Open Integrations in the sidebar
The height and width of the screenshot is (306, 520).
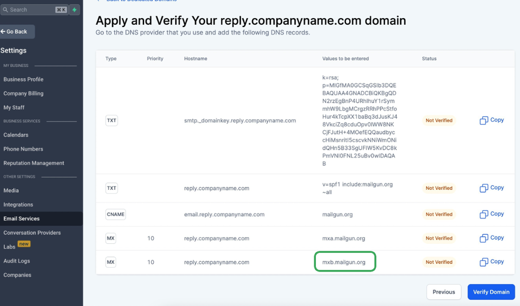coord(18,204)
